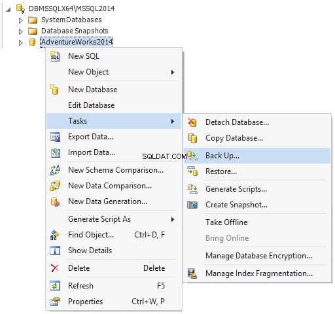Click the New Data Generation icon

click(55, 201)
